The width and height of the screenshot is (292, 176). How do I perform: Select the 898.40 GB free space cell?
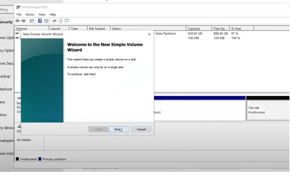220,33
